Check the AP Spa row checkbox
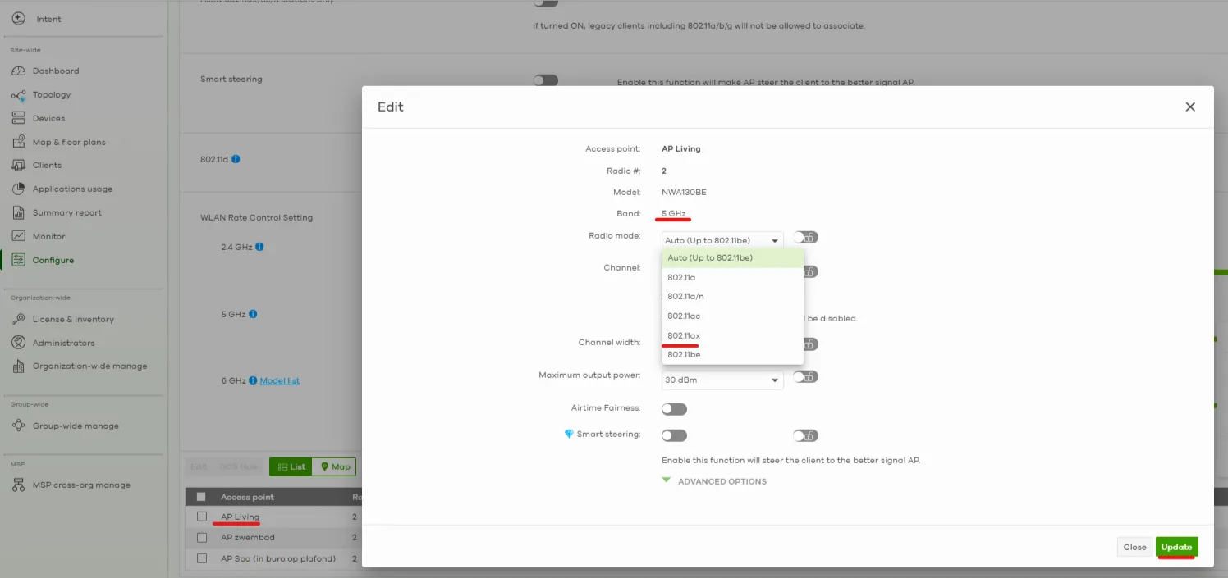Image resolution: width=1228 pixels, height=578 pixels. pos(202,559)
